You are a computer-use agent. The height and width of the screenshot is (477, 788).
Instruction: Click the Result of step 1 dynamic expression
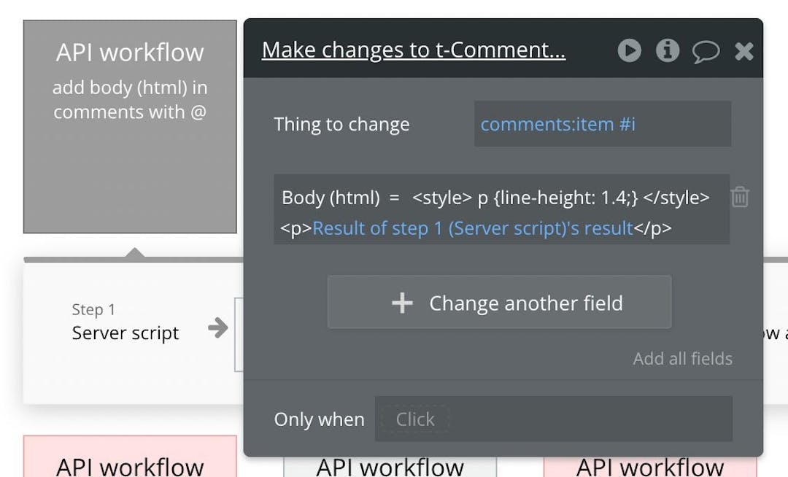point(472,228)
